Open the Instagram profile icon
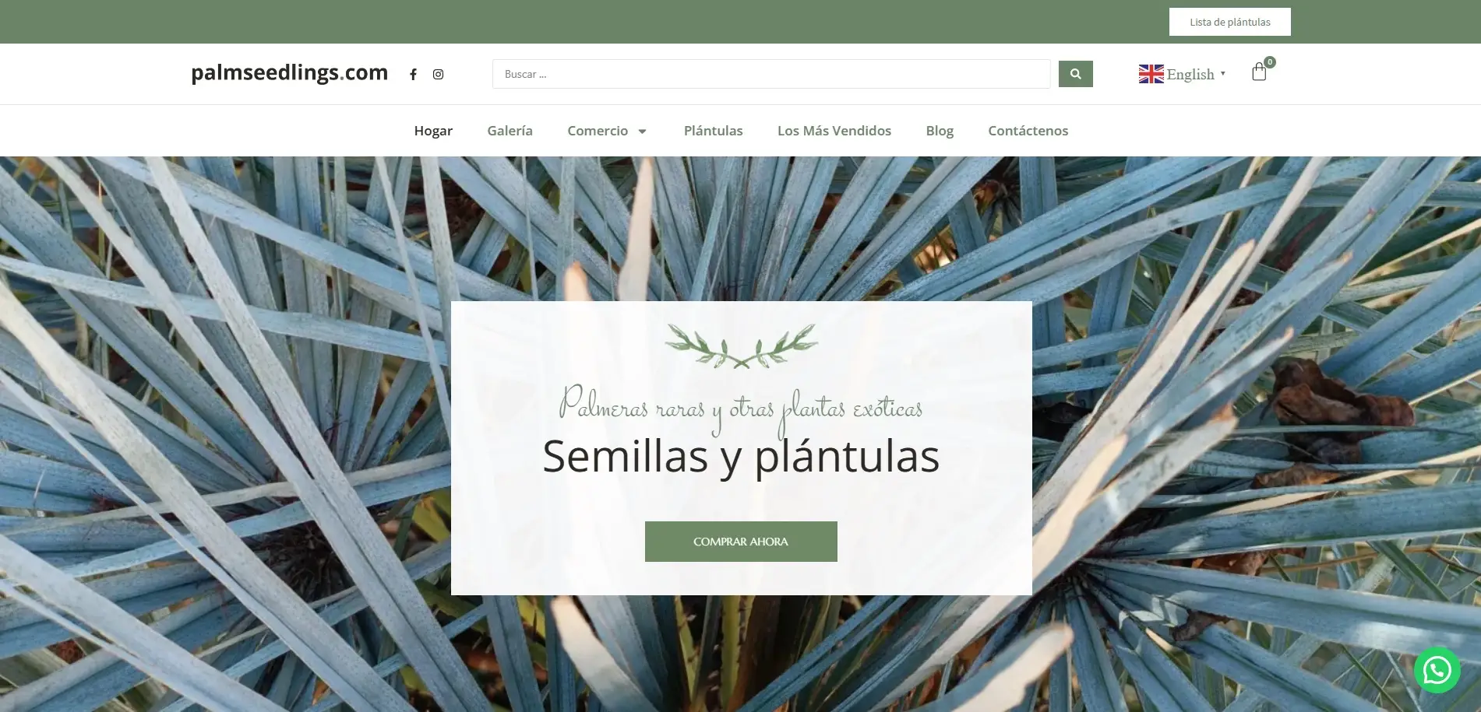 tap(439, 74)
